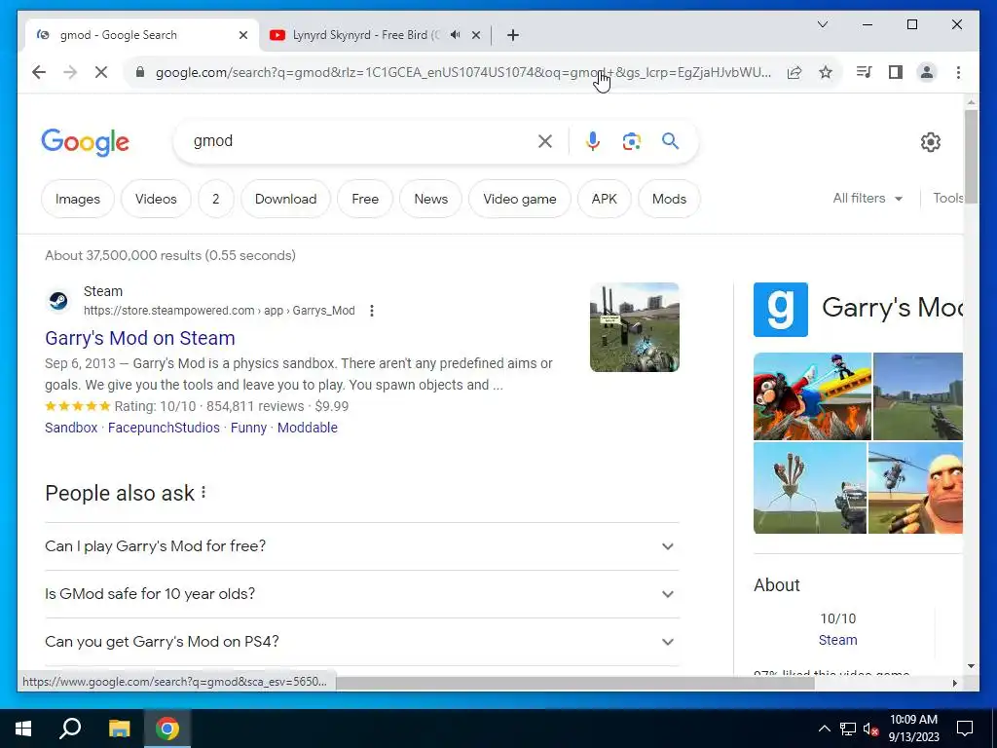Viewport: 997px width, 748px height.
Task: Start voice search with microphone icon
Action: point(593,141)
